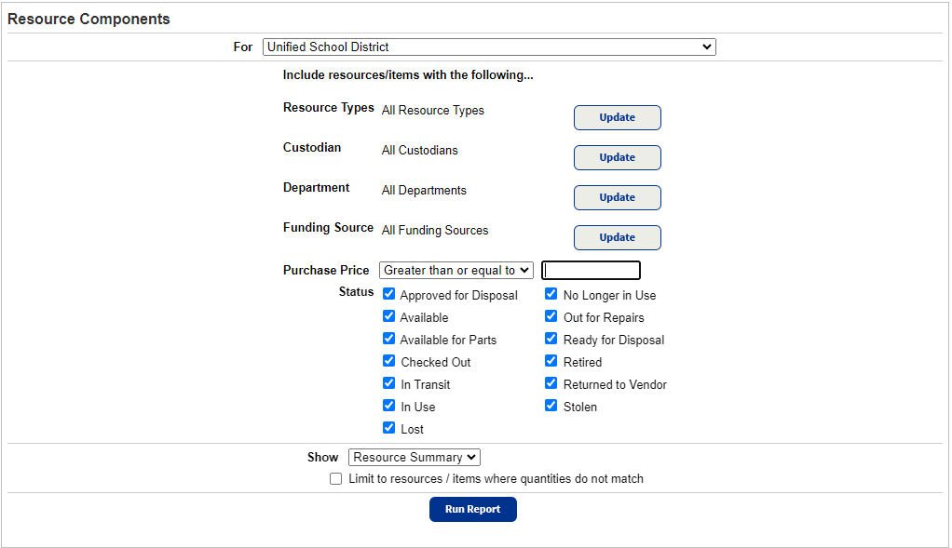Screen dimensions: 952x548
Task: Open Purchase Price comparison dropdown
Action: [x=456, y=270]
